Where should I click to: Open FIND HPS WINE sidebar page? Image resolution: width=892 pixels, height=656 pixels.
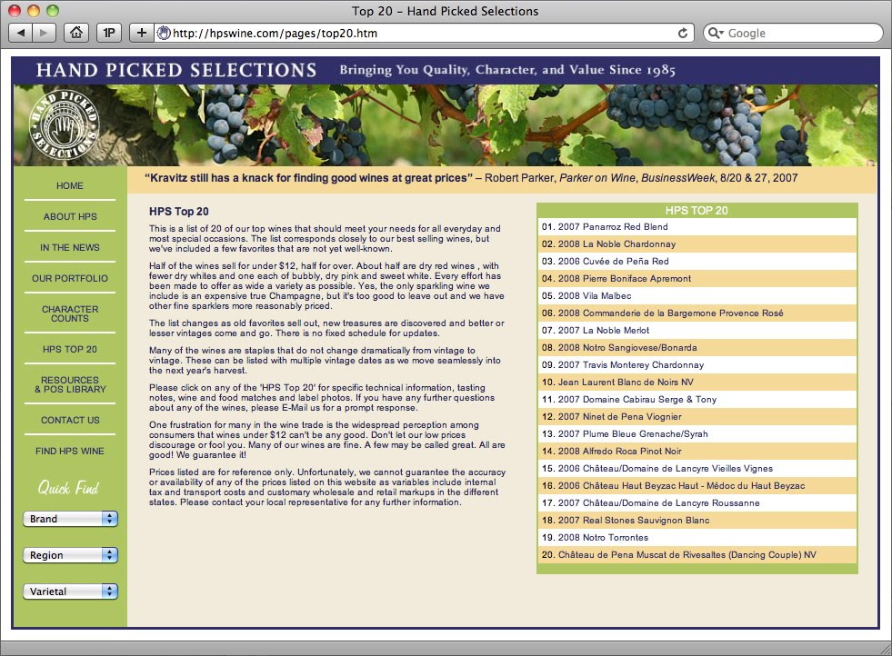point(69,451)
